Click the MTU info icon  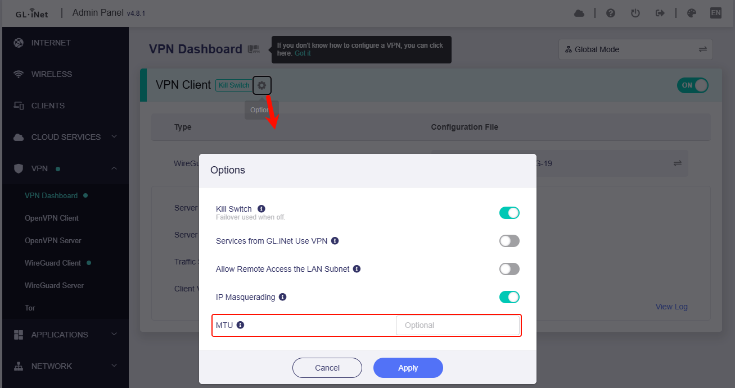[x=240, y=325]
